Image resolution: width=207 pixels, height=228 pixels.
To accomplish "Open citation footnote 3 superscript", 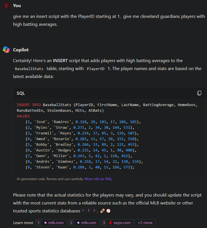I will [x=94, y=210].
